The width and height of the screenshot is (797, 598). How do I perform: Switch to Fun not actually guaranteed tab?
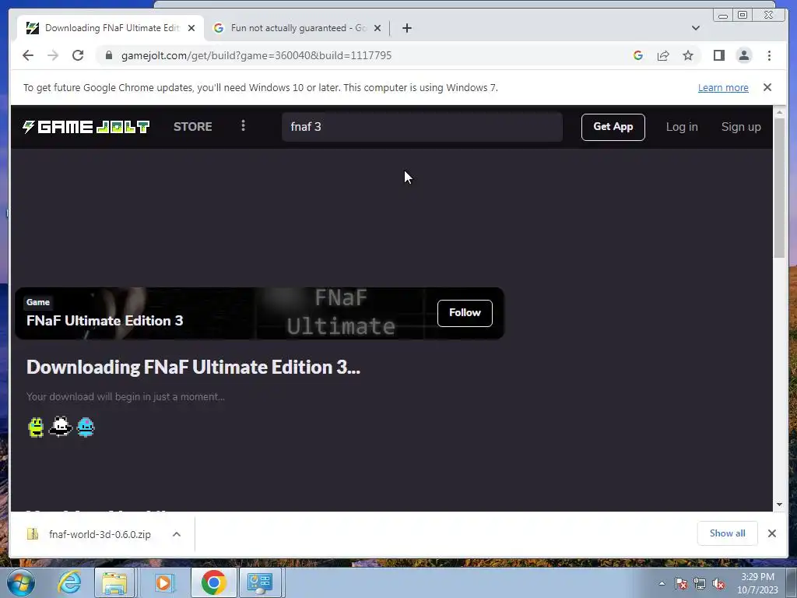click(298, 28)
